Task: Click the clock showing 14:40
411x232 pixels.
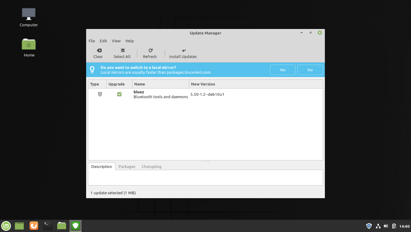Action: 404,226
